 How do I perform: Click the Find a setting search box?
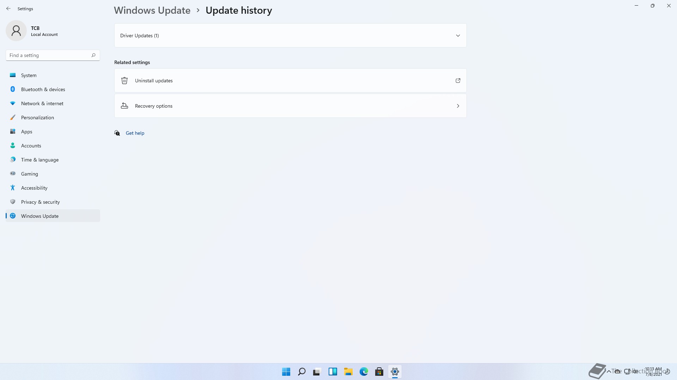[53, 55]
